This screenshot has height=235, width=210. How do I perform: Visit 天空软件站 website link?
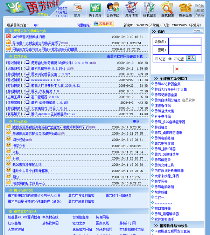pos(16,229)
